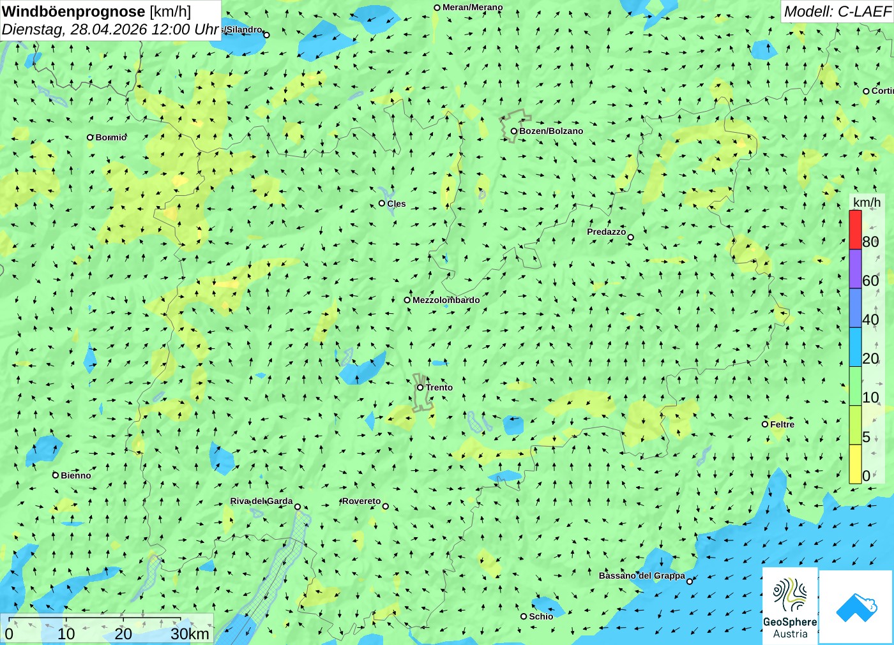Click the red 80 km/h legend color
This screenshot has height=645, width=894.
(855, 230)
